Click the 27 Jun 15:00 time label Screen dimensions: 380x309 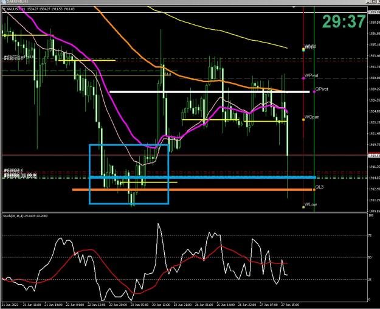pos(290,305)
